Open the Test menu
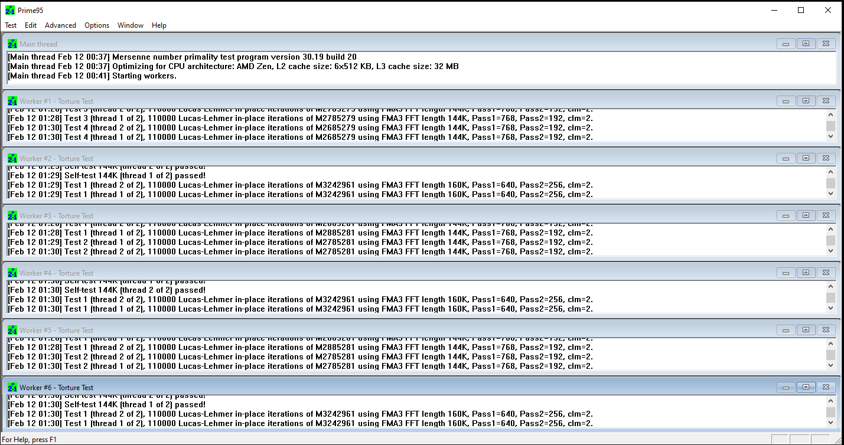 [11, 25]
